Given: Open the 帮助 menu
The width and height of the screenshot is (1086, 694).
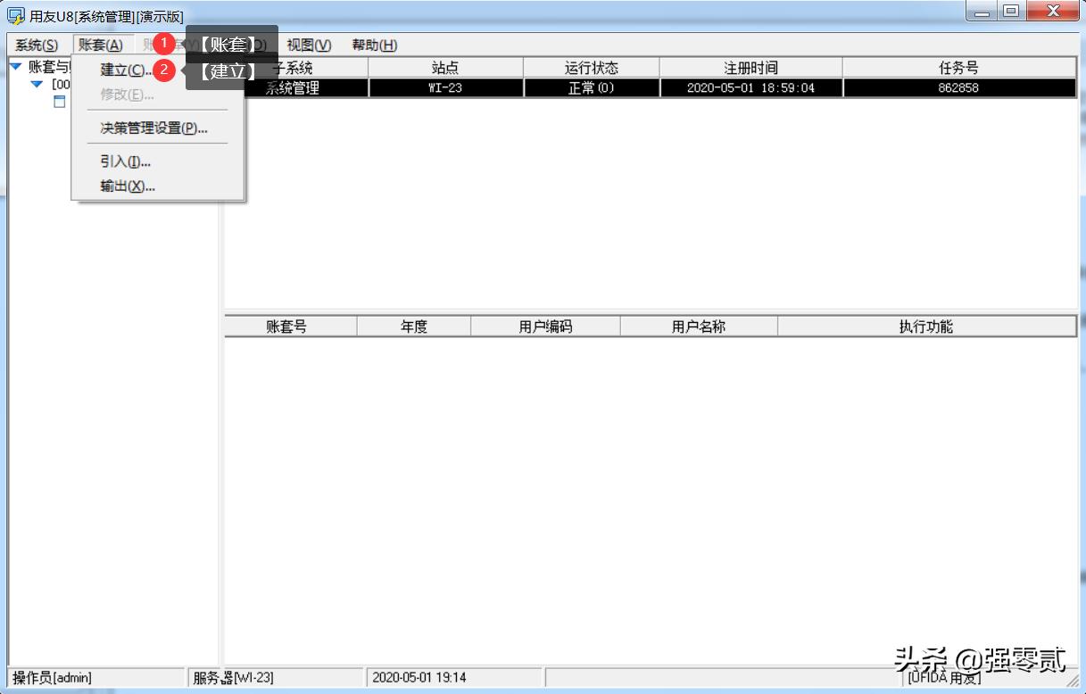Looking at the screenshot, I should click(x=375, y=45).
